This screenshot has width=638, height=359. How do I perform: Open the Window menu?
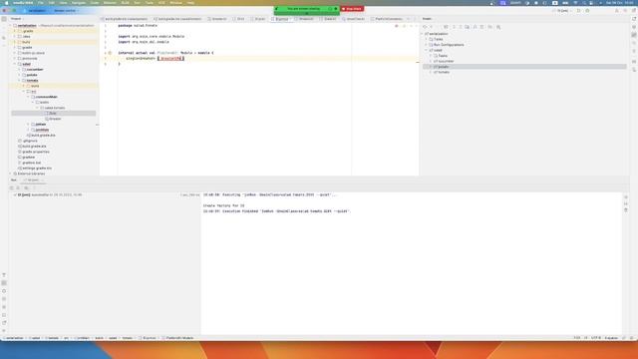(x=175, y=3)
